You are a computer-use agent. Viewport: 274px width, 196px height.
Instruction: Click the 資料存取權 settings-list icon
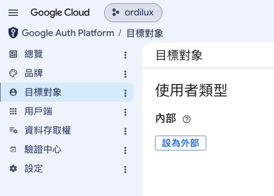(13, 130)
